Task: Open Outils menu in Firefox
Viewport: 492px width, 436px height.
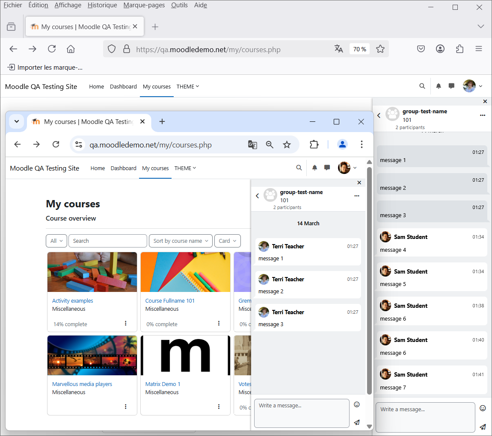Action: [x=179, y=5]
